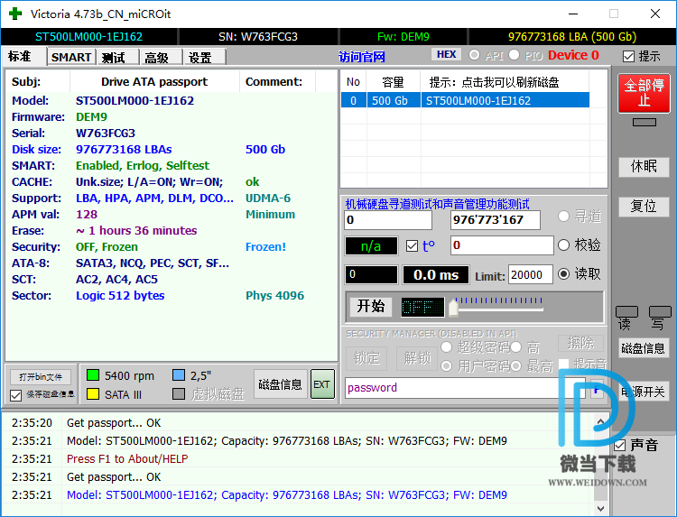Click the No column header
The image size is (677, 517).
353,82
